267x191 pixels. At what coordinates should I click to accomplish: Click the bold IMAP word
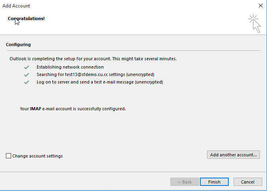coord(35,109)
